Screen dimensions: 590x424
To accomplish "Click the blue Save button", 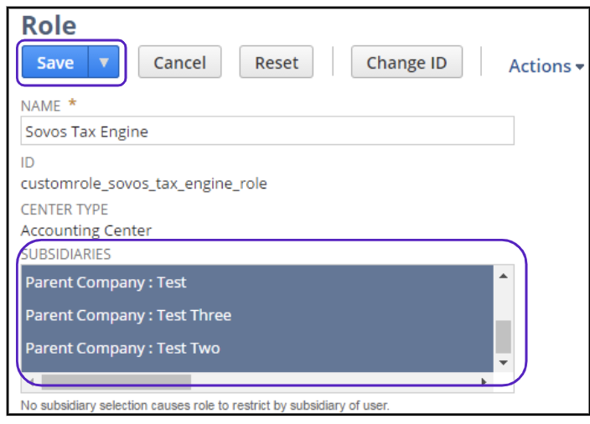I will [54, 63].
